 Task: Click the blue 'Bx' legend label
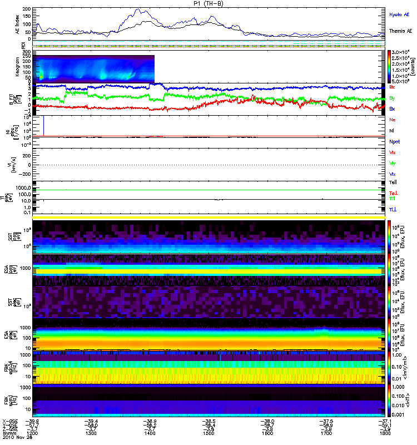[392, 109]
